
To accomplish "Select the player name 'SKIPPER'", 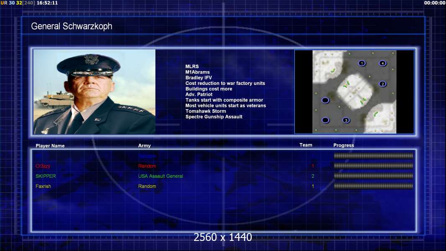I will (46, 176).
